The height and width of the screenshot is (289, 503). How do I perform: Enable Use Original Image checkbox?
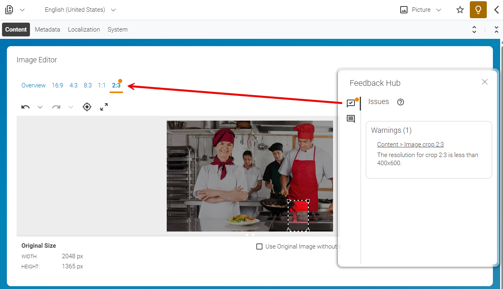[259, 246]
